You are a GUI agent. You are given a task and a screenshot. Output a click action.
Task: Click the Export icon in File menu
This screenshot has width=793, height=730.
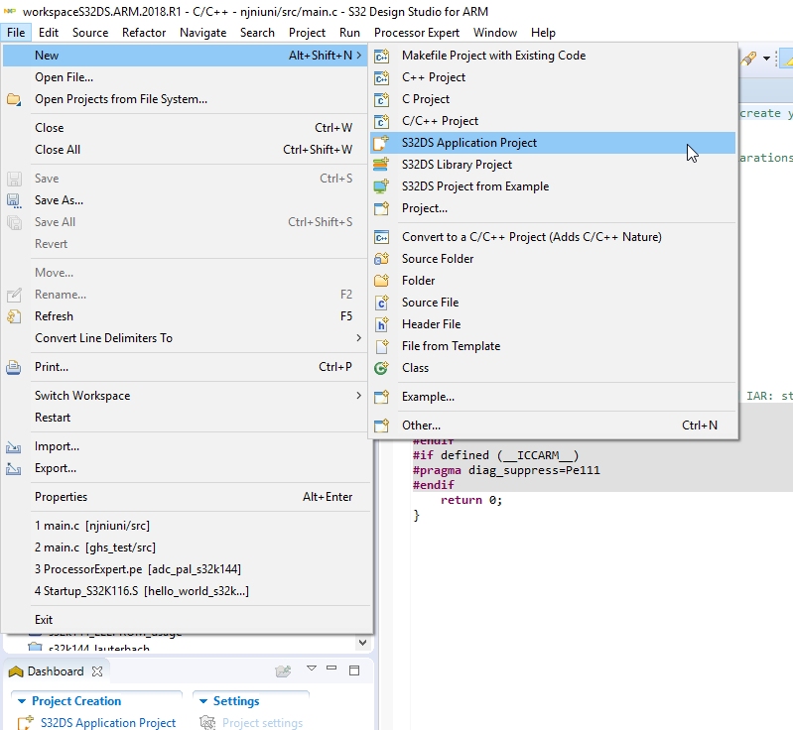(x=14, y=468)
